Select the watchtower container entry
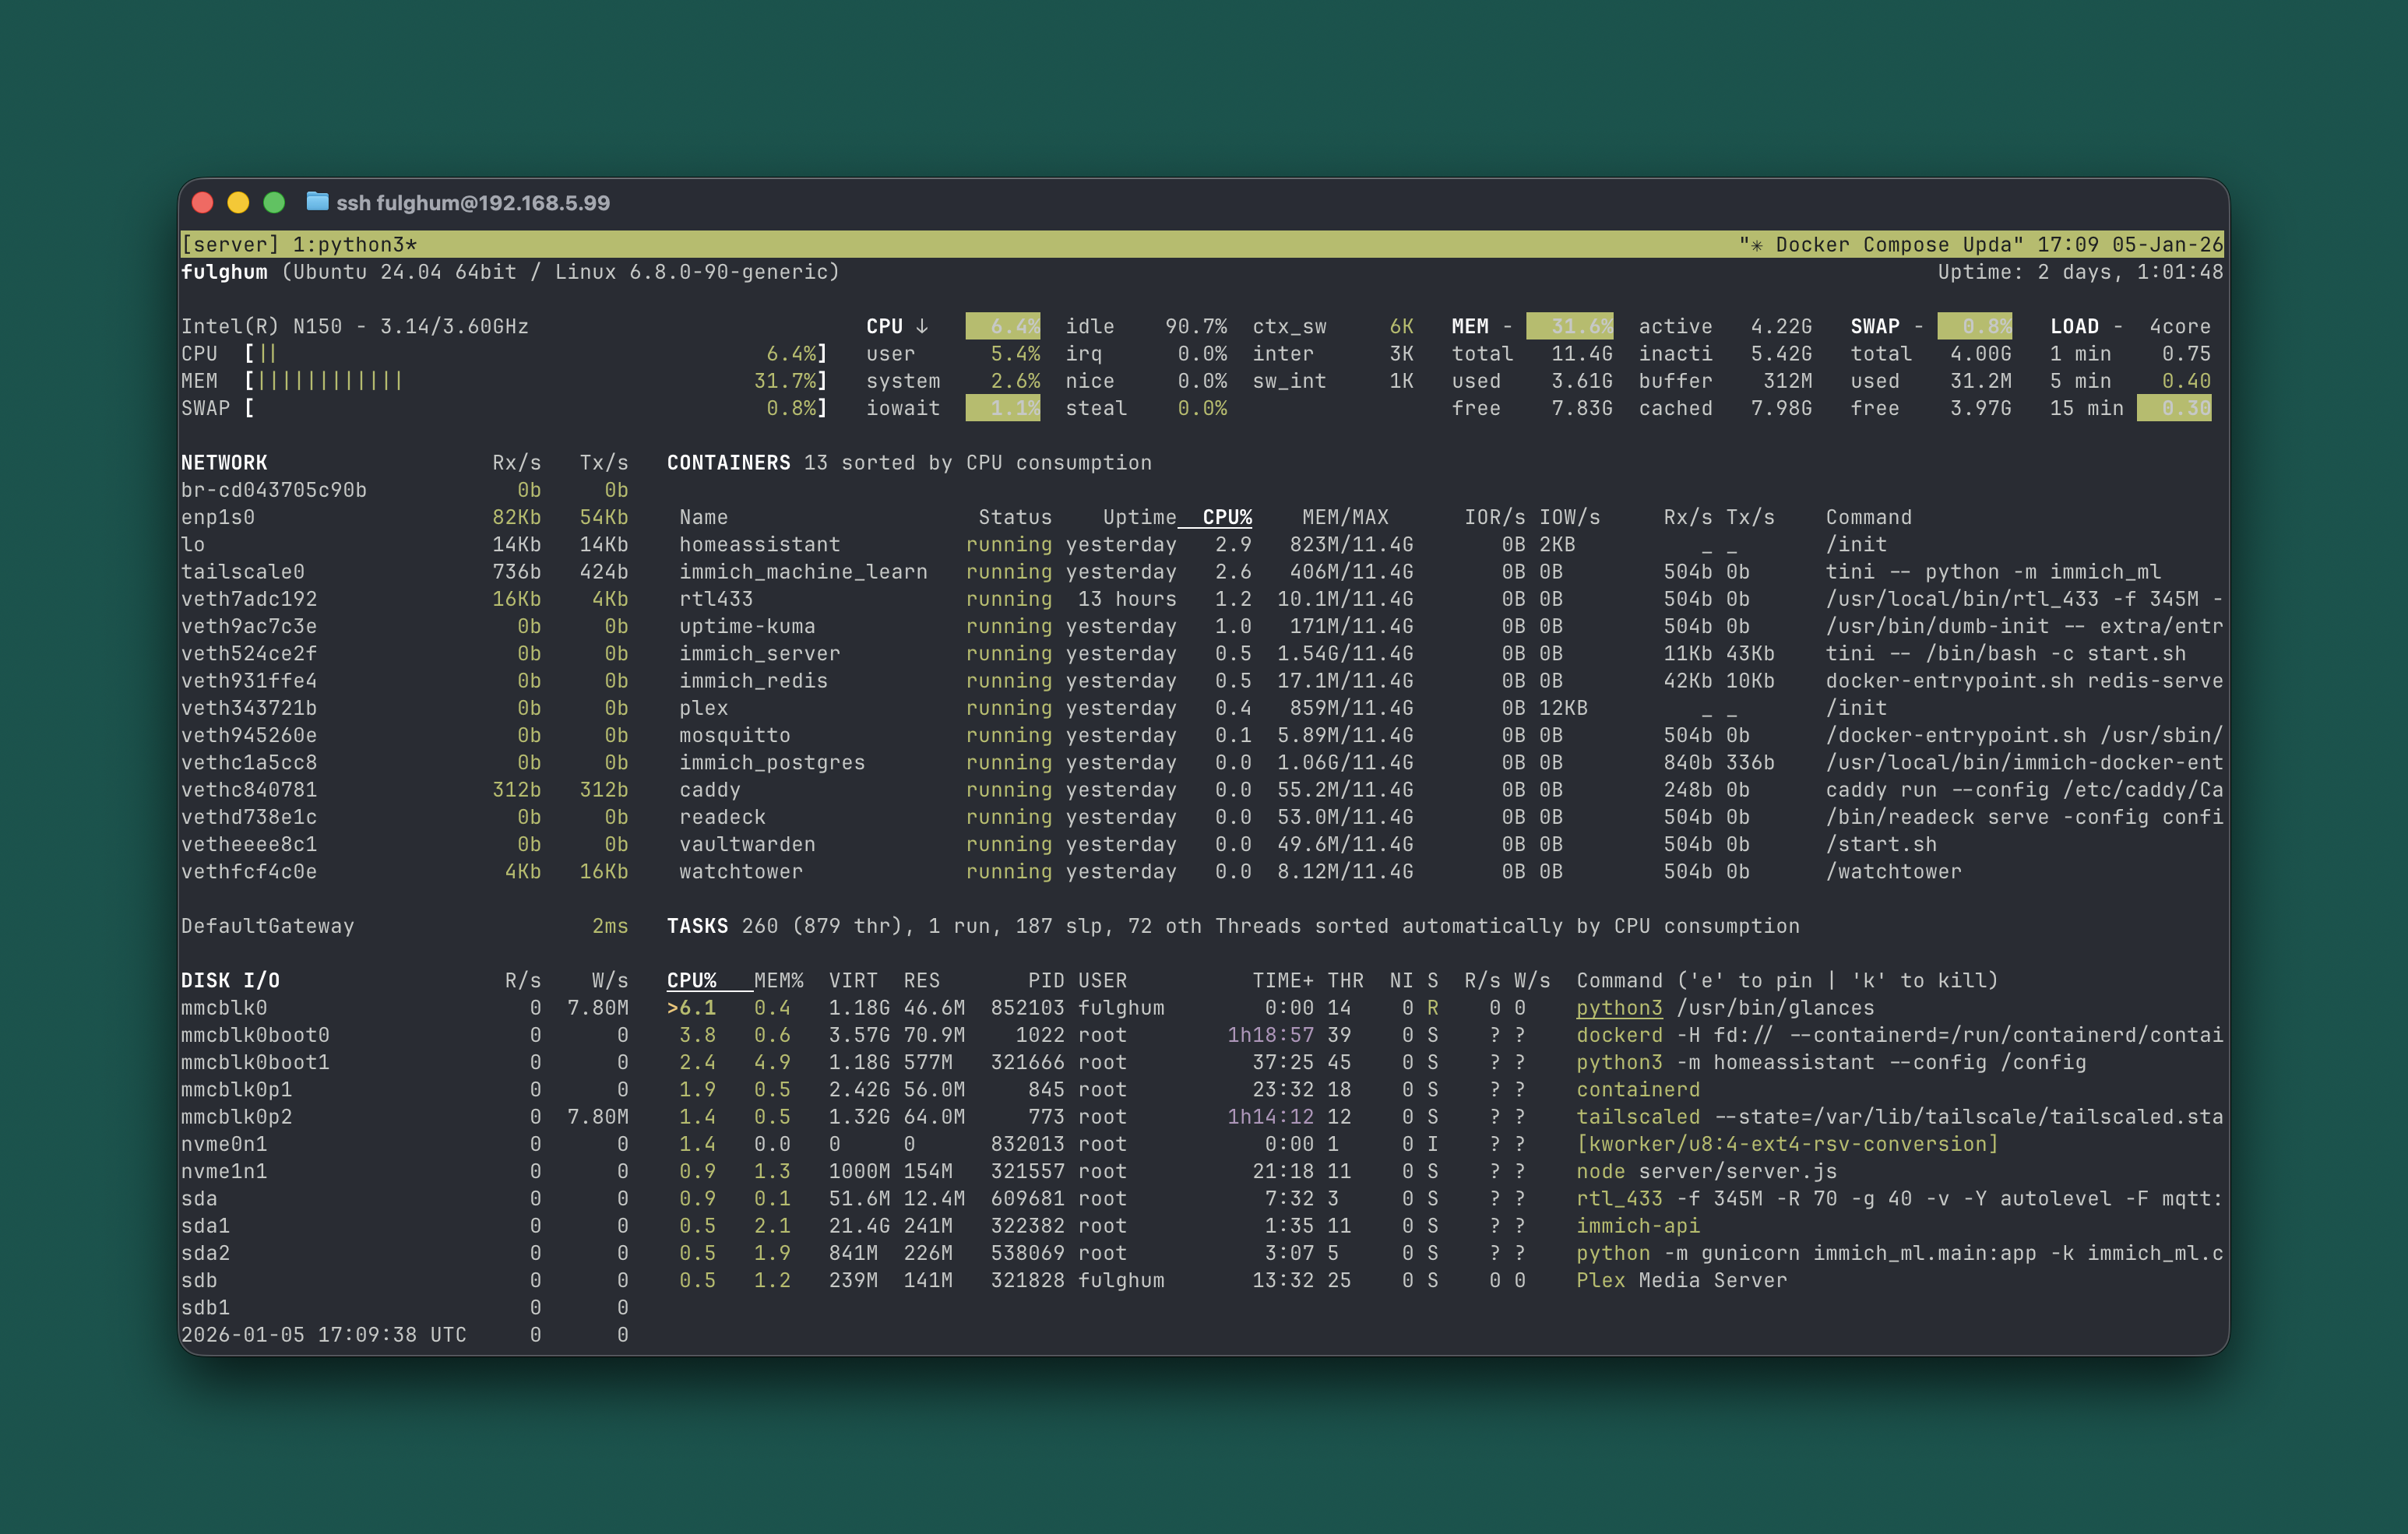This screenshot has height=1534, width=2408. 741,871
